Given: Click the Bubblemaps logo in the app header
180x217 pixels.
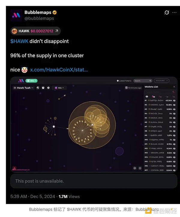Looking at the screenshot, I should [x=21, y=81].
